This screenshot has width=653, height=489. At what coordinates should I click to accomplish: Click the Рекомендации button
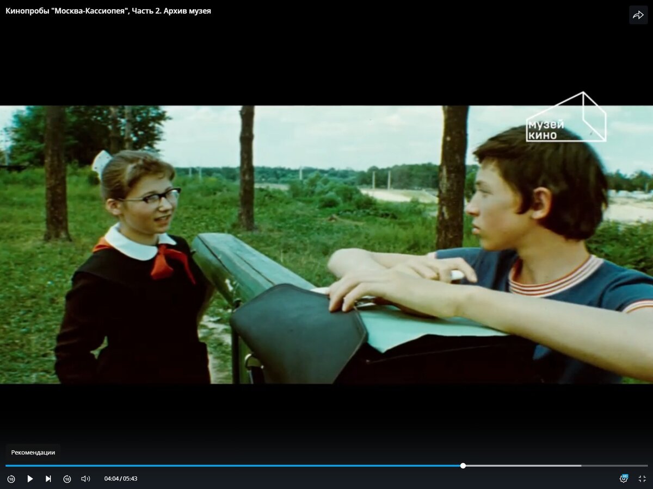point(33,453)
